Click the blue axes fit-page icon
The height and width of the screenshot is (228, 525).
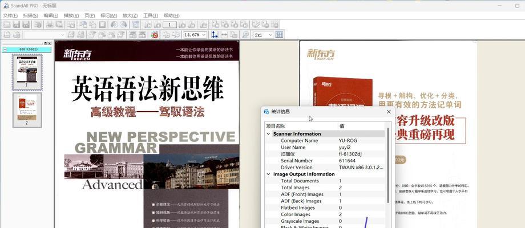point(215,35)
